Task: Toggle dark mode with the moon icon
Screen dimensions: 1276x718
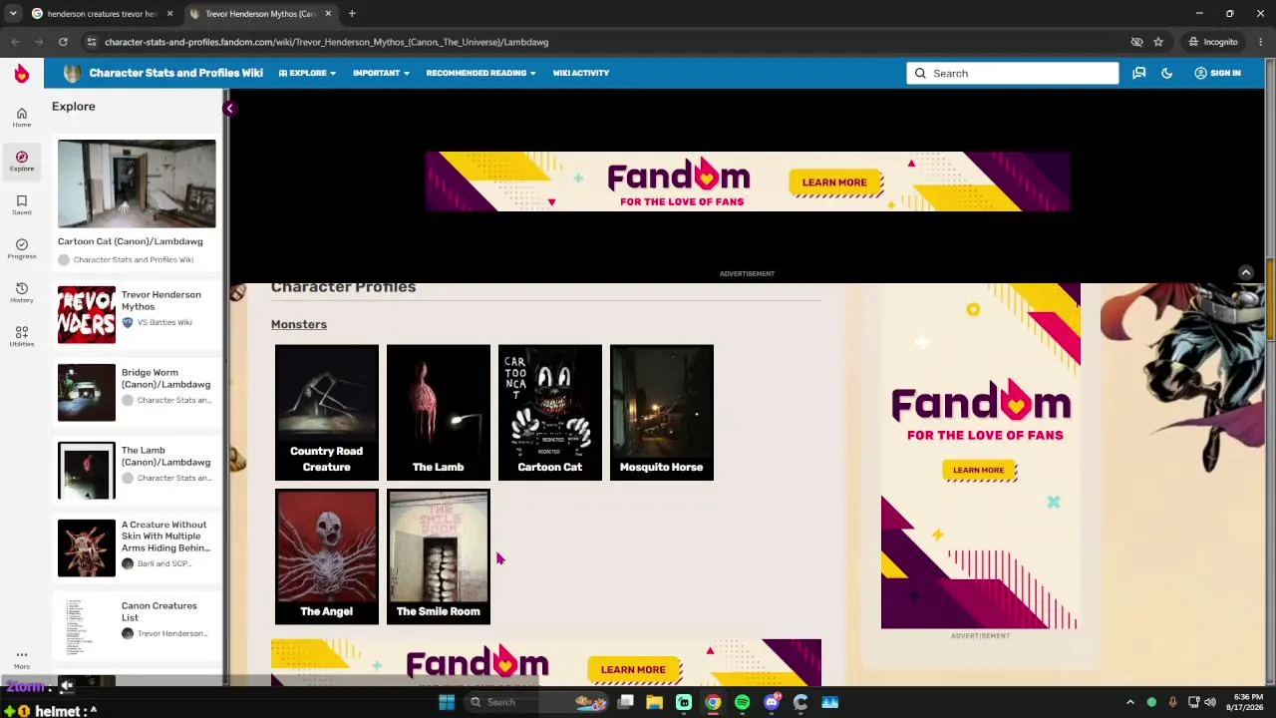Action: pyautogui.click(x=1166, y=73)
